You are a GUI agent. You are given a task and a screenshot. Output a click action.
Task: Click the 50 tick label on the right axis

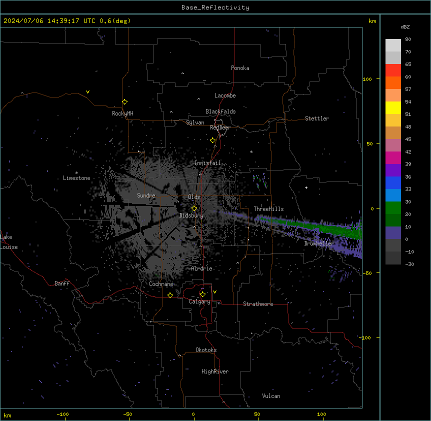pos(369,143)
